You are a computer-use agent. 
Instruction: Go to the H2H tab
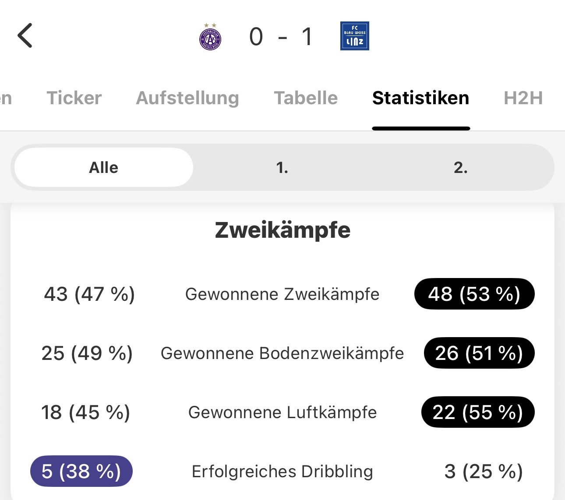click(x=523, y=98)
